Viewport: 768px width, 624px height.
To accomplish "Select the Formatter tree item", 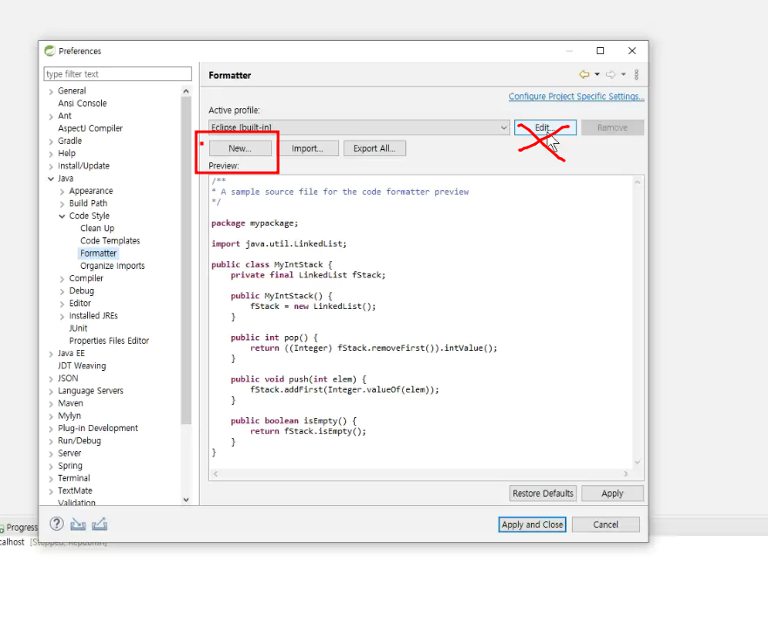I will [99, 253].
